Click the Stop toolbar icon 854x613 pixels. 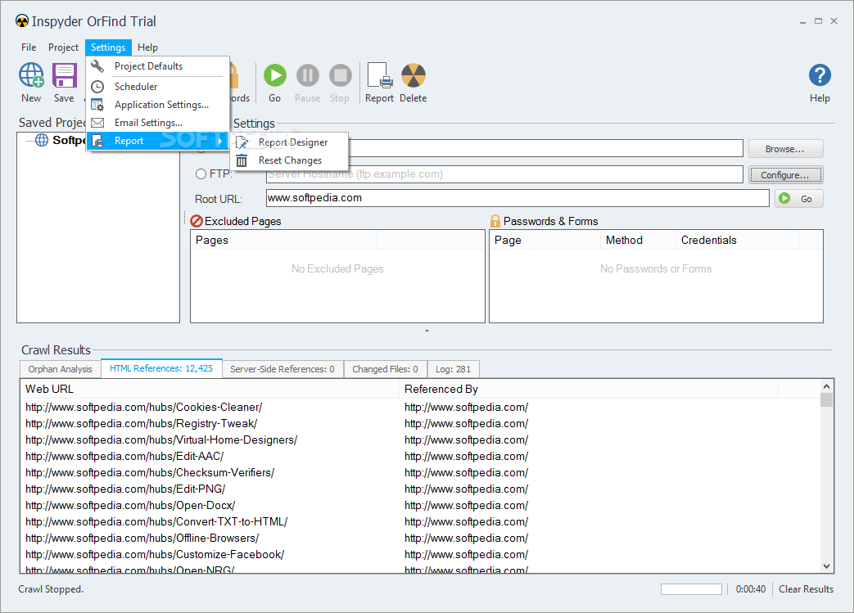point(341,75)
